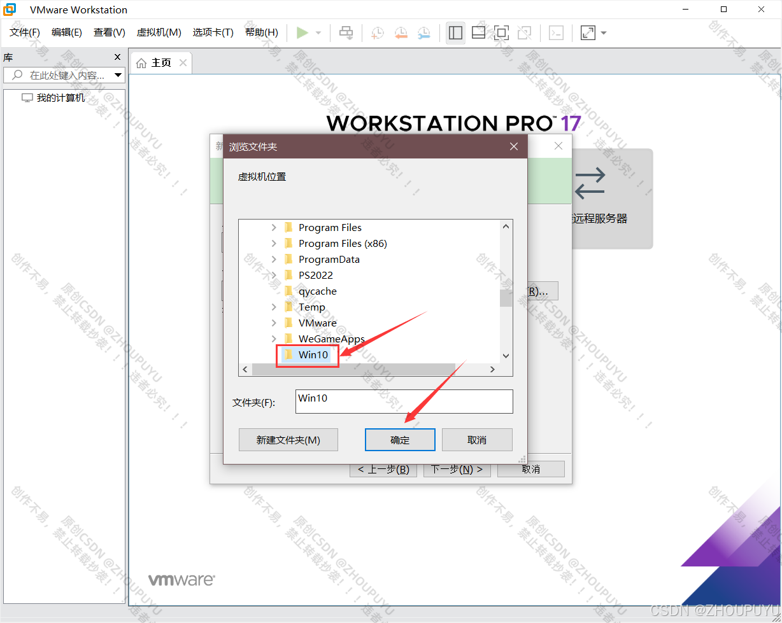
Task: Expand the PS2022 folder node
Action: point(274,275)
